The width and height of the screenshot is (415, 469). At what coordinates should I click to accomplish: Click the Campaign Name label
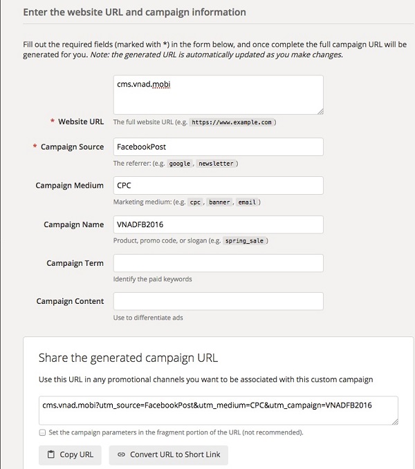(x=73, y=224)
